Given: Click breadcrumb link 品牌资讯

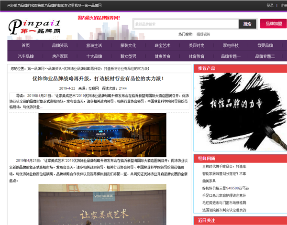Looking at the screenshot, I should click(x=55, y=69).
